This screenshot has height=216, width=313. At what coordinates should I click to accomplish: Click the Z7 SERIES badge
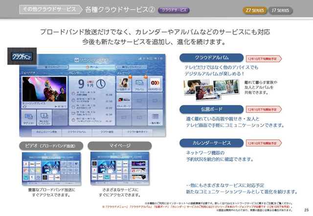tap(255, 10)
